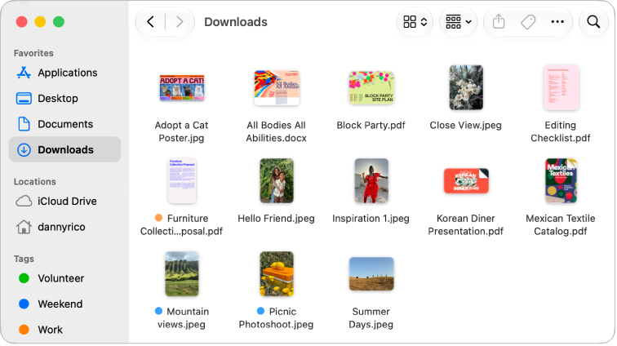
Task: Click the file name 'Mexican Textile Catalog.pdf'
Action: pyautogui.click(x=561, y=224)
